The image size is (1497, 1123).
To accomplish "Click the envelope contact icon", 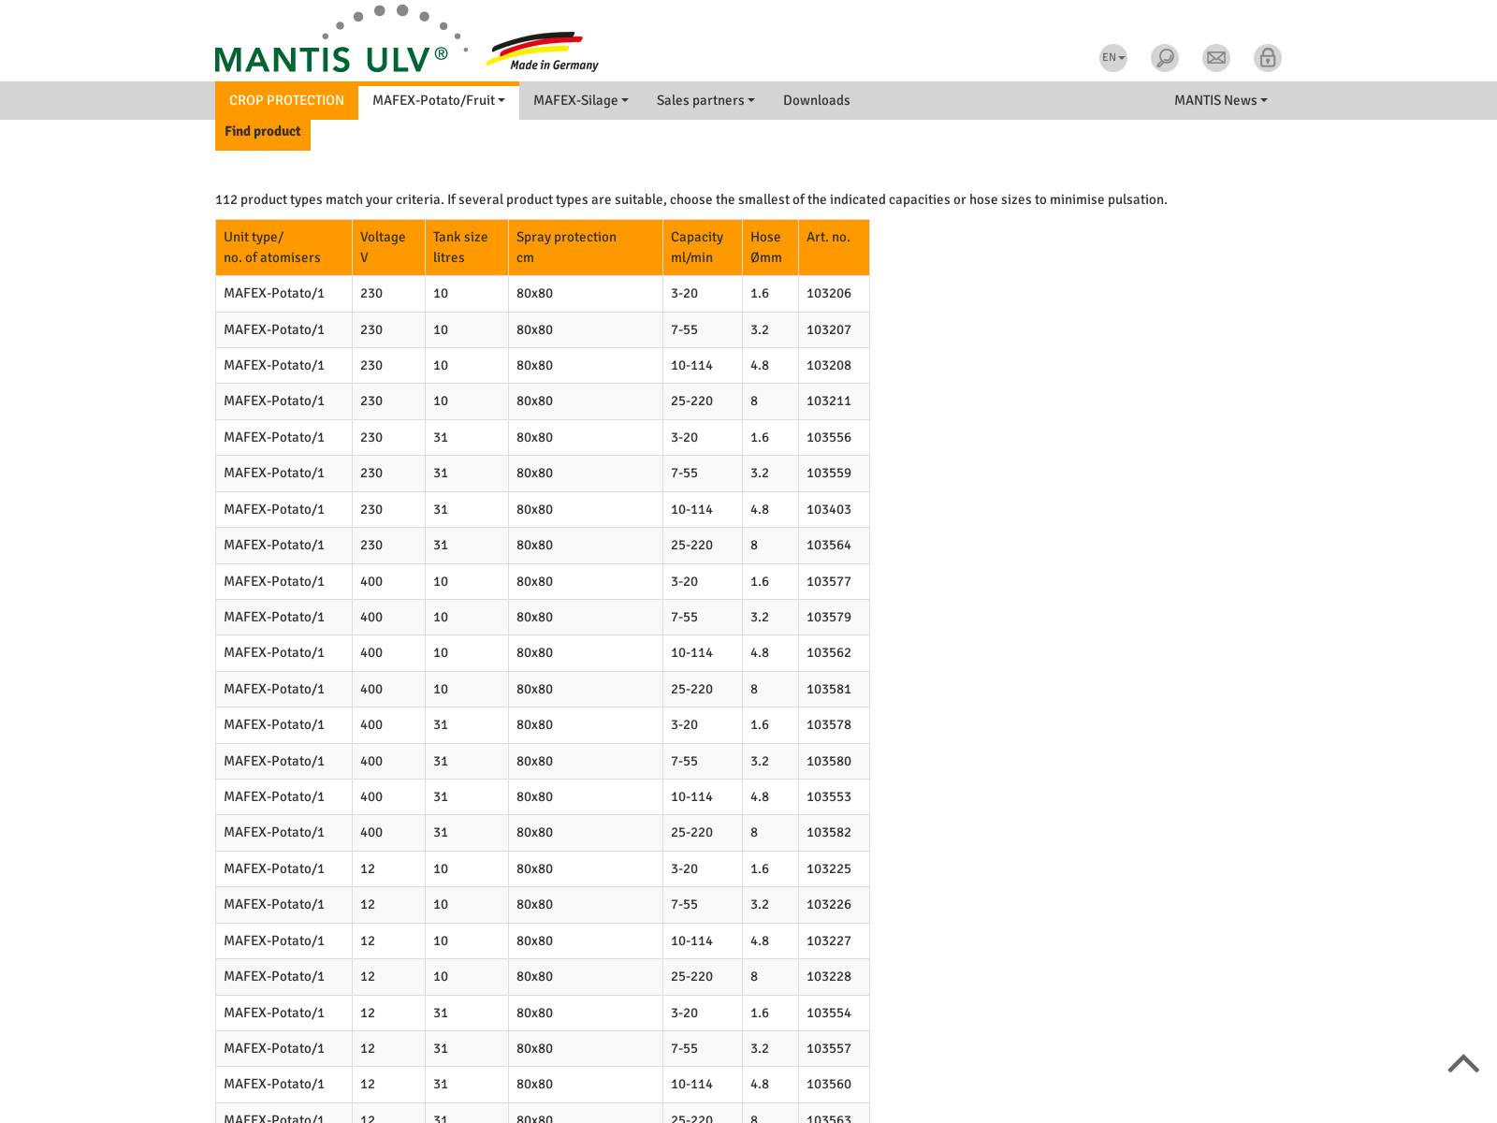I will pos(1216,58).
